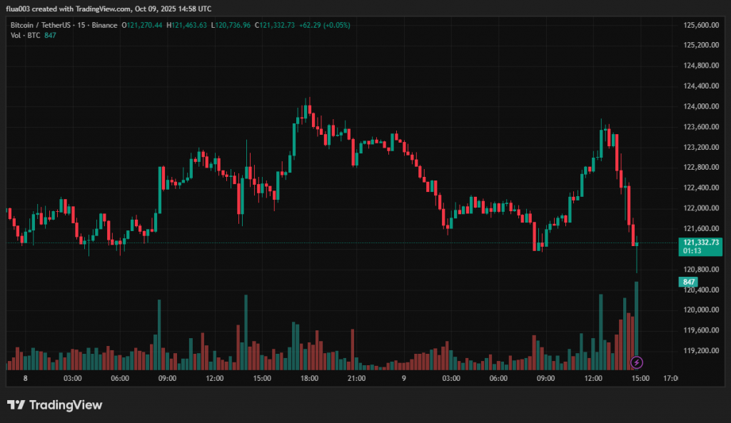Click the current price label 121,332.73
Image resolution: width=731 pixels, height=423 pixels.
(x=700, y=243)
